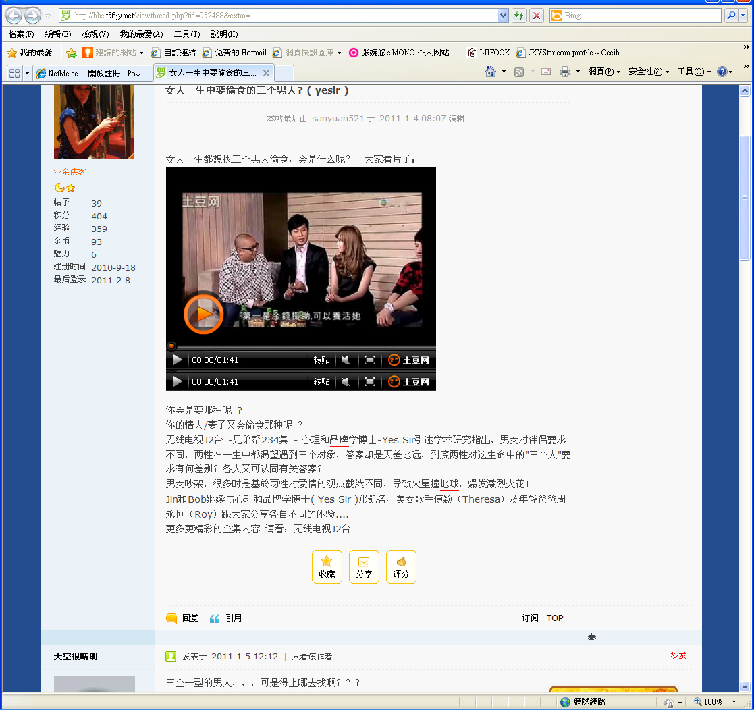Open the 網頁 dropdown in command bar
This screenshot has width=754, height=710.
[x=603, y=72]
